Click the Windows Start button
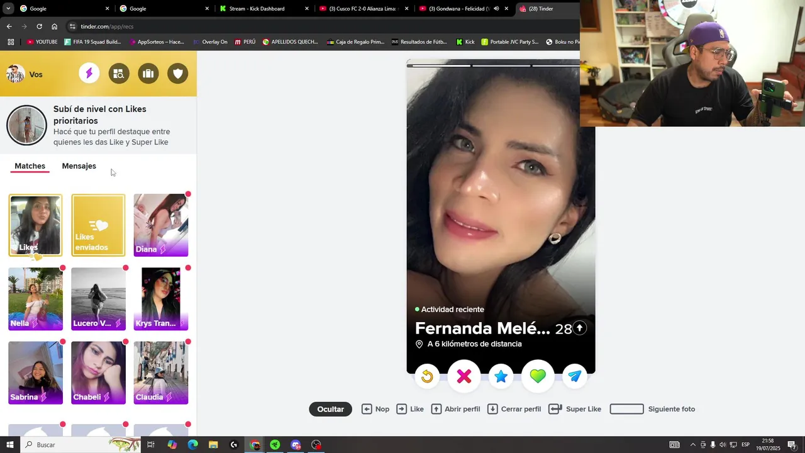 [10, 445]
